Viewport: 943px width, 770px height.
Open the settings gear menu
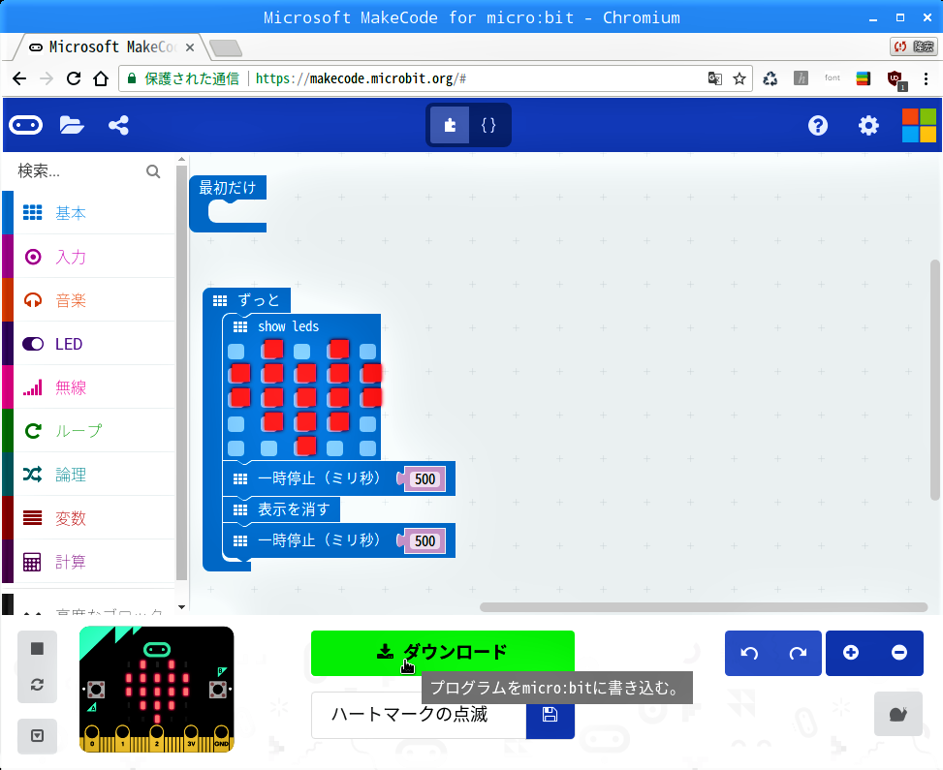click(x=868, y=125)
